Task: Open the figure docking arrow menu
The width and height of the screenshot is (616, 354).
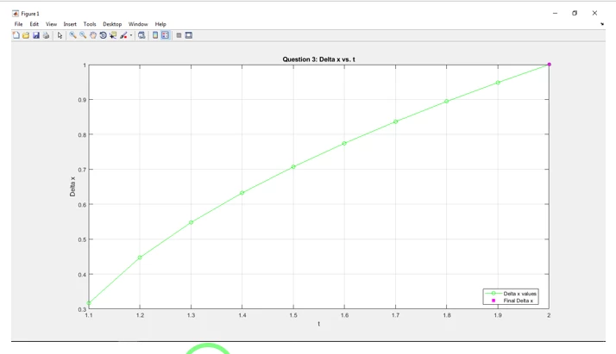Action: tap(602, 24)
